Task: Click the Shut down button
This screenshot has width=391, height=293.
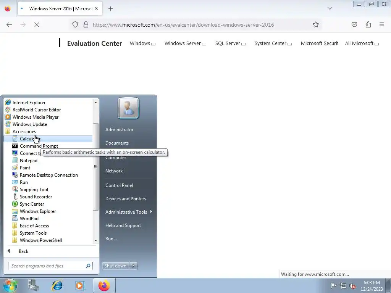Action: click(115, 266)
